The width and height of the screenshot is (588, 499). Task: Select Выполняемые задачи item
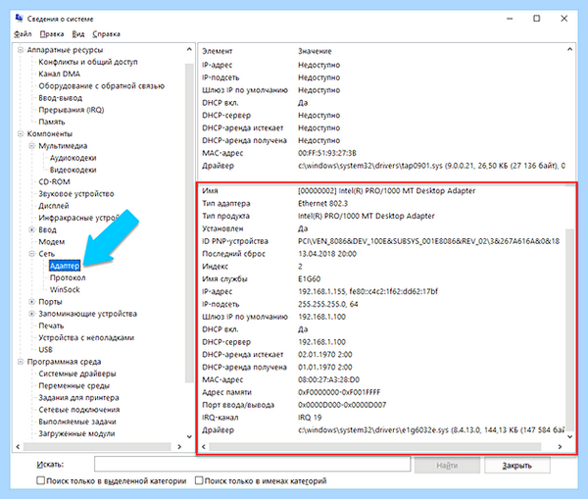pos(77,422)
